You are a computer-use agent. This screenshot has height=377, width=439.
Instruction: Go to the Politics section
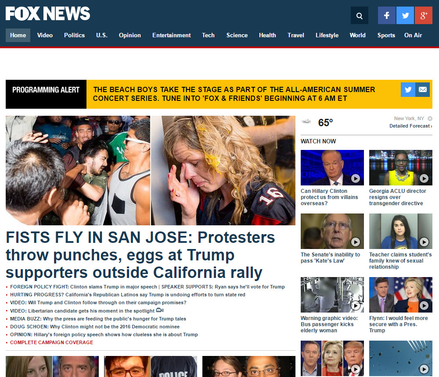(75, 35)
